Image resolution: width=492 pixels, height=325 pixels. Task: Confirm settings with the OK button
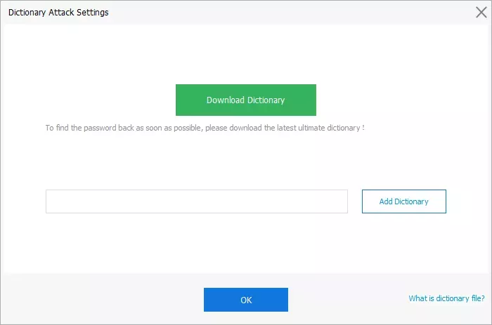click(x=245, y=300)
